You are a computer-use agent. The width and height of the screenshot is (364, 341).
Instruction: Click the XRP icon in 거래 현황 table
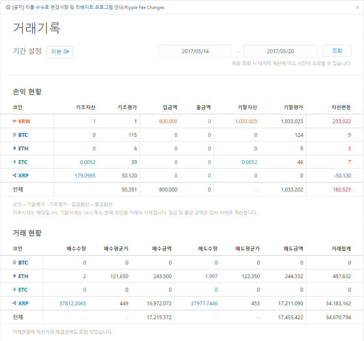pos(14,303)
